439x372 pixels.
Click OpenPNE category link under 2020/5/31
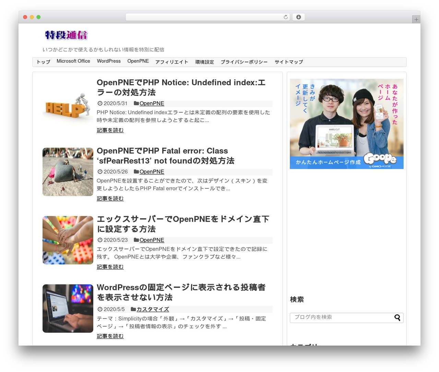152,103
